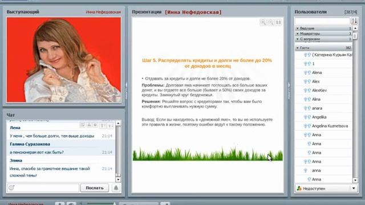The image size is (365, 205).
Task: Click speaker name Инна Нефедовская in header
Action: tap(103, 12)
